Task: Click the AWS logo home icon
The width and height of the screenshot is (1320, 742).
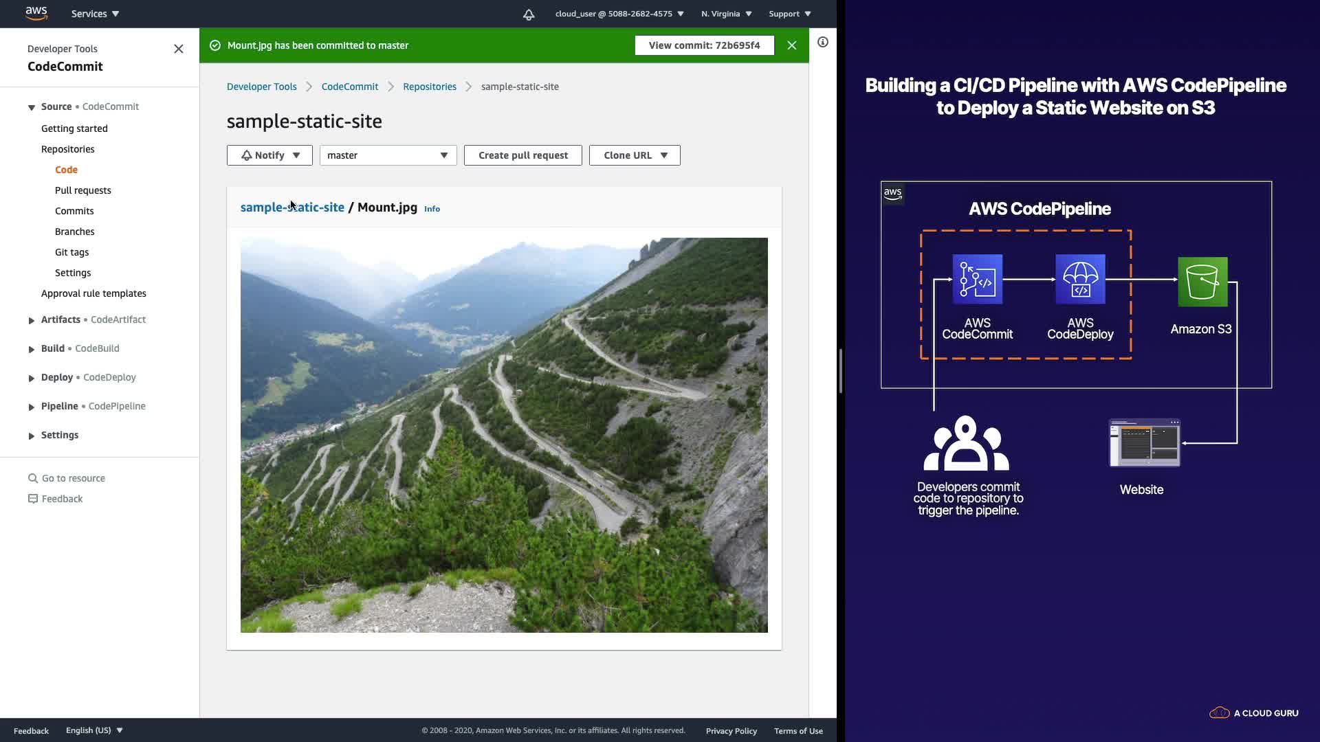Action: tap(36, 13)
